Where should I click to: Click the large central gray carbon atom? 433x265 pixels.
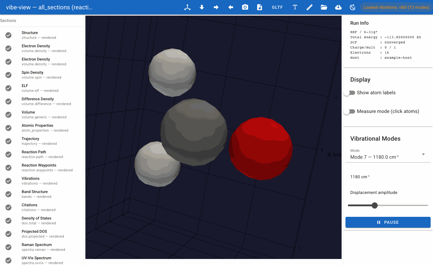194,132
